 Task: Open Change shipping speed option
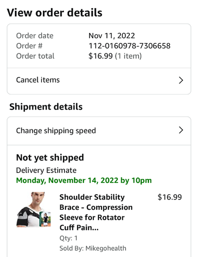(x=99, y=131)
